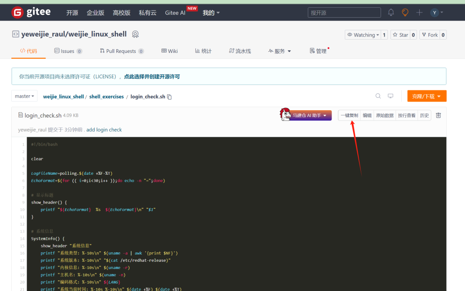
Task: Open the Wiki tab
Action: (169, 51)
